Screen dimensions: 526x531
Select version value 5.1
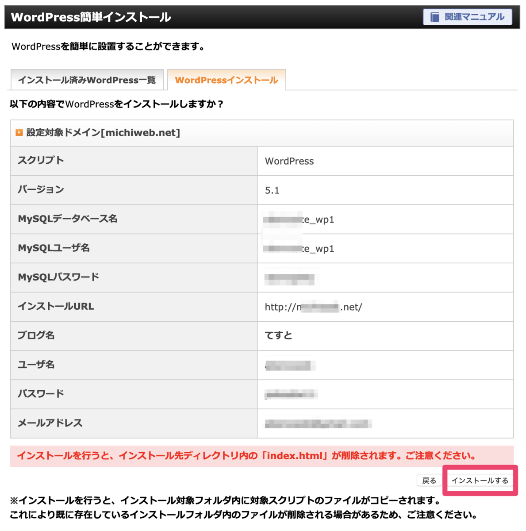[272, 190]
